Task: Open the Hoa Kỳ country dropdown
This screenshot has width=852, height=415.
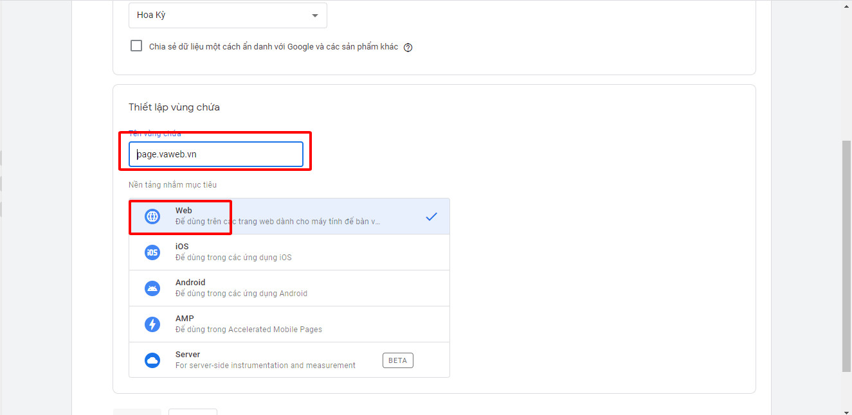Action: (219, 15)
